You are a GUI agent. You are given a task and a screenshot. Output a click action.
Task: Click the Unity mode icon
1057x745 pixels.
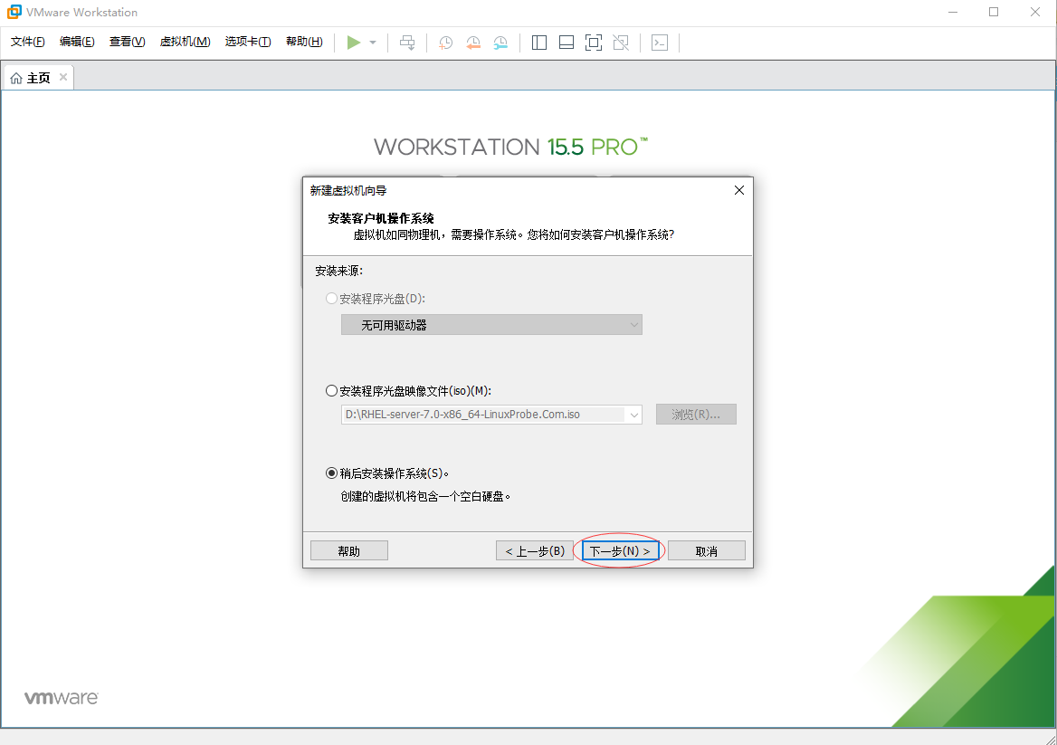(621, 43)
